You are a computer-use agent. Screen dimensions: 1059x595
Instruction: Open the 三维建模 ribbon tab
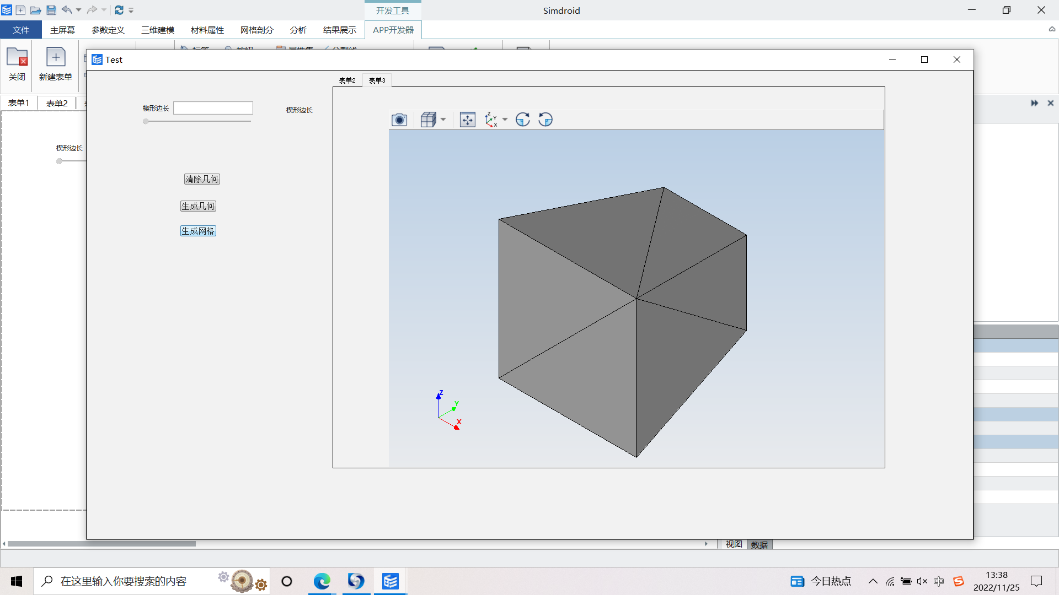[158, 30]
